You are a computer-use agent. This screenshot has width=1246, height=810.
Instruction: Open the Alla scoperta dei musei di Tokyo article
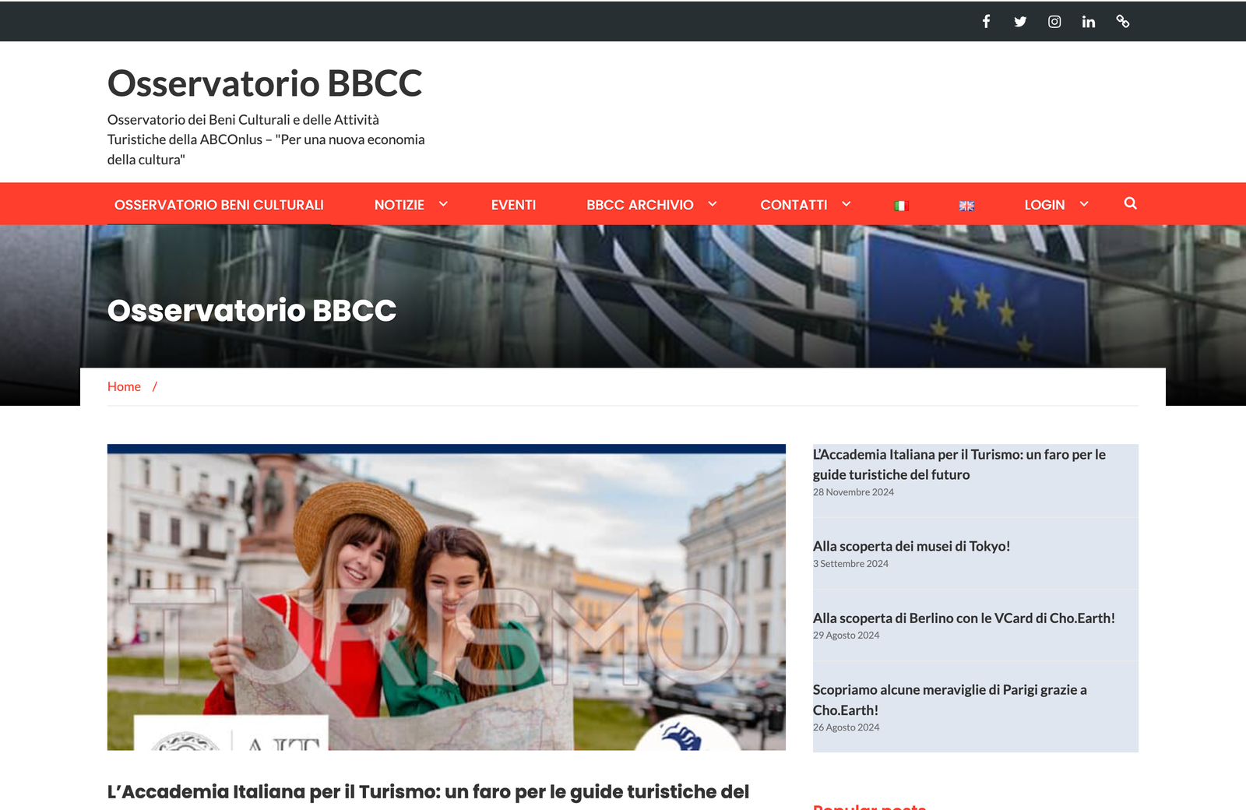tap(911, 547)
